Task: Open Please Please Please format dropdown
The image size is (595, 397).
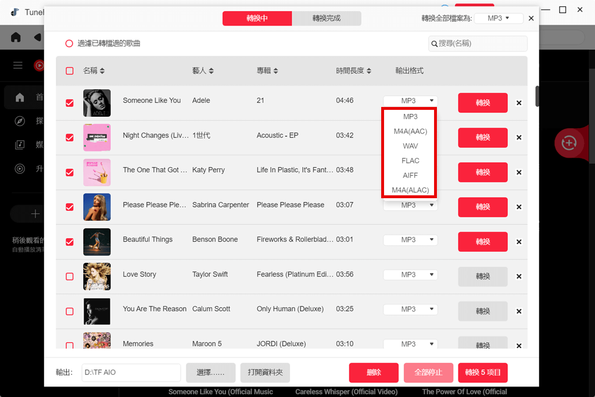Action: click(410, 205)
